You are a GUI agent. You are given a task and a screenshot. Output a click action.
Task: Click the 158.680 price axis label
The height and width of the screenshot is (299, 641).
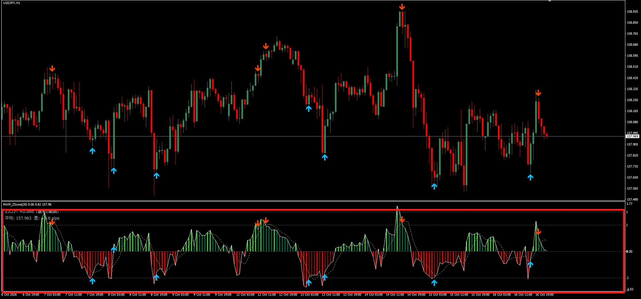[633, 45]
